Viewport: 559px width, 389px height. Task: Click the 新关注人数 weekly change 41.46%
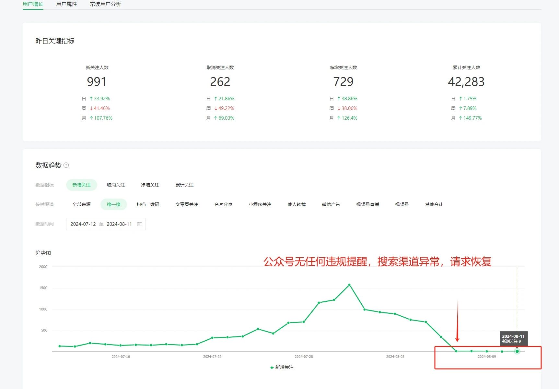99,108
